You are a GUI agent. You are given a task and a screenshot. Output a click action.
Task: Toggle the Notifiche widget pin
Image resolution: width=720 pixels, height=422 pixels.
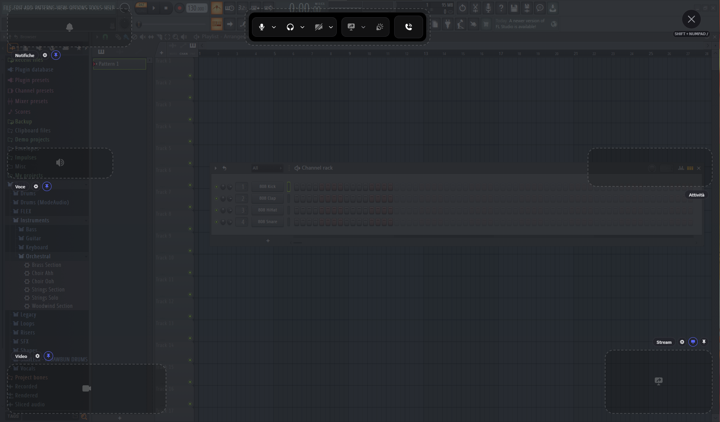click(x=56, y=55)
